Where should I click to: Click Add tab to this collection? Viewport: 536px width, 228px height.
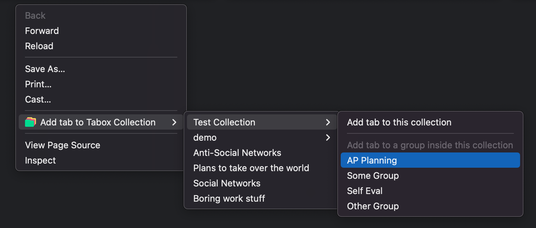point(399,122)
